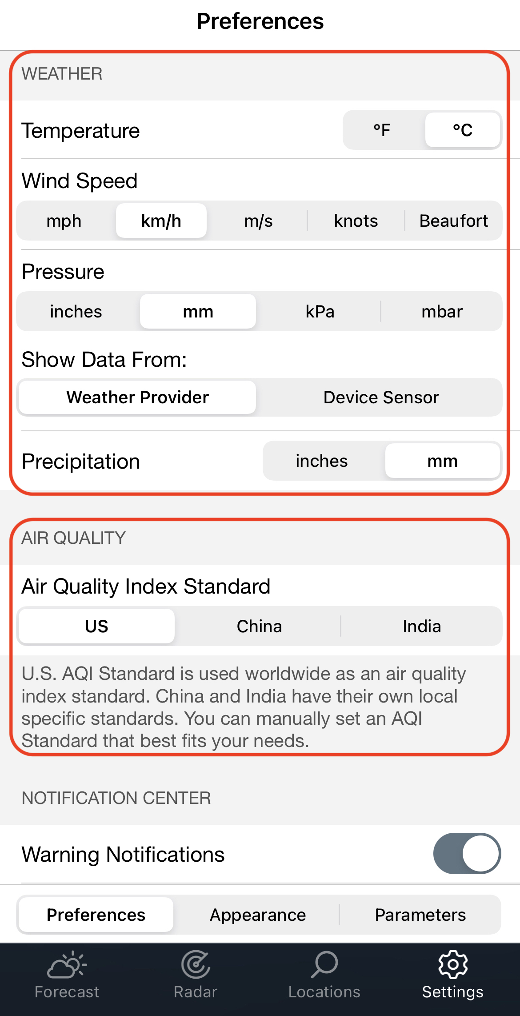Tap the Settings gear icon

pyautogui.click(x=453, y=965)
